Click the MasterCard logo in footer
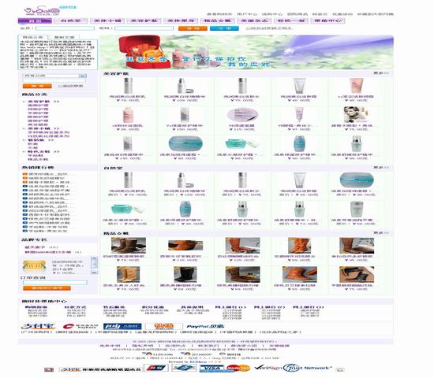Screen dimensions: 434x378 238,368
